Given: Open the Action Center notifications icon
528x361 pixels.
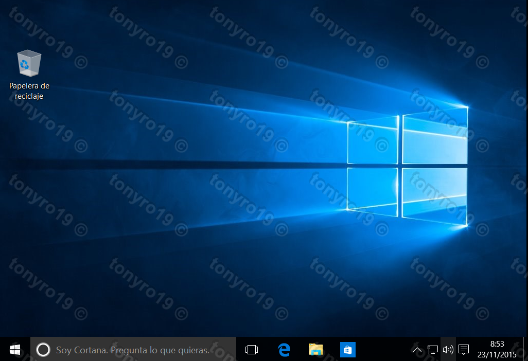Looking at the screenshot, I should tap(464, 350).
